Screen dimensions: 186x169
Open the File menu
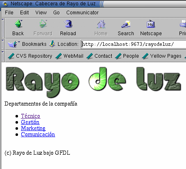[9, 13]
